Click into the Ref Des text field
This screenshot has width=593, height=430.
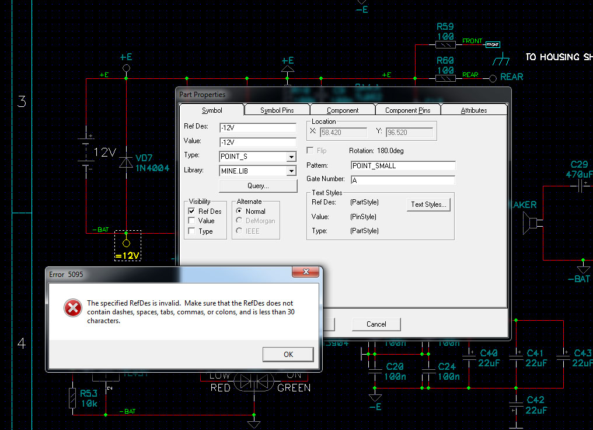(x=257, y=127)
